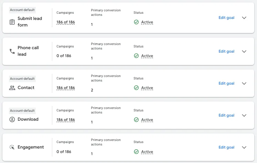Screen dimensions: 257x163
Task: Open Edit goal for Download
Action: pos(226,115)
